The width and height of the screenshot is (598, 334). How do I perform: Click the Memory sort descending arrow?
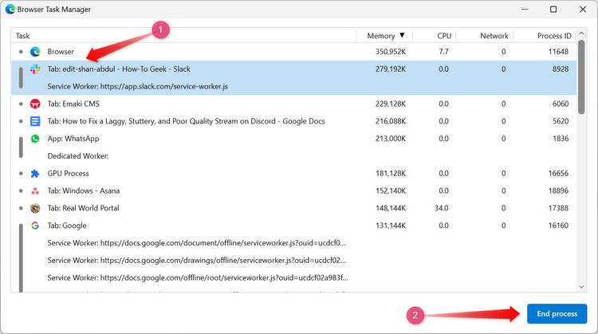402,35
